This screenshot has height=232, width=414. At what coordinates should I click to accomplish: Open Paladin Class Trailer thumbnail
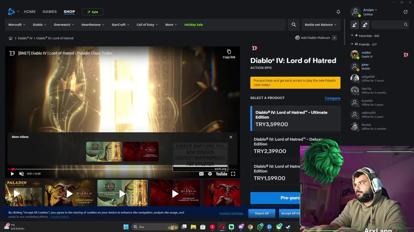pos(23,193)
